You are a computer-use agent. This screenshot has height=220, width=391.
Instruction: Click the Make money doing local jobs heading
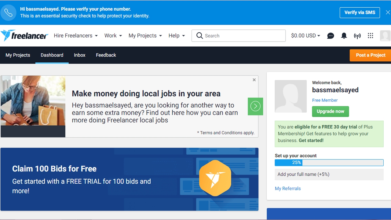tap(146, 94)
